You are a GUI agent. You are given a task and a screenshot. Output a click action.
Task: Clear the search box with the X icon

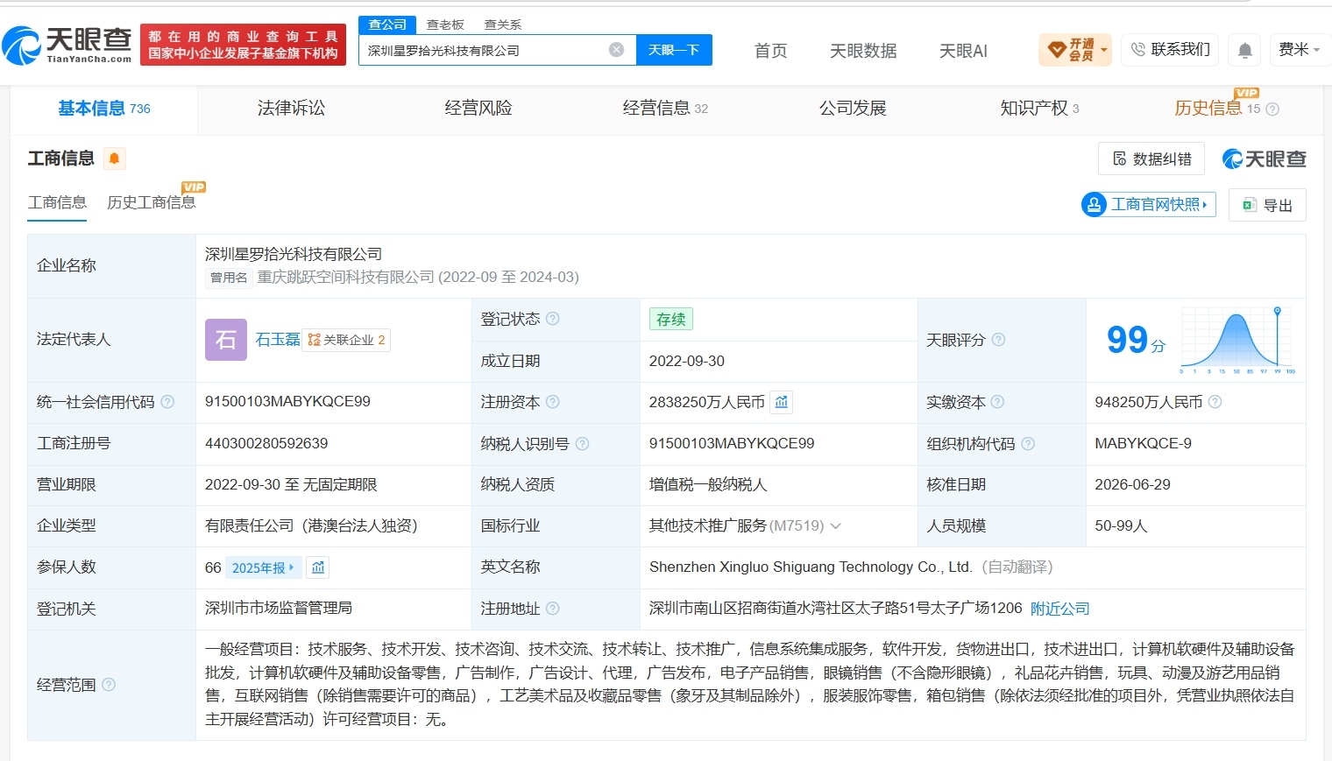click(x=617, y=50)
